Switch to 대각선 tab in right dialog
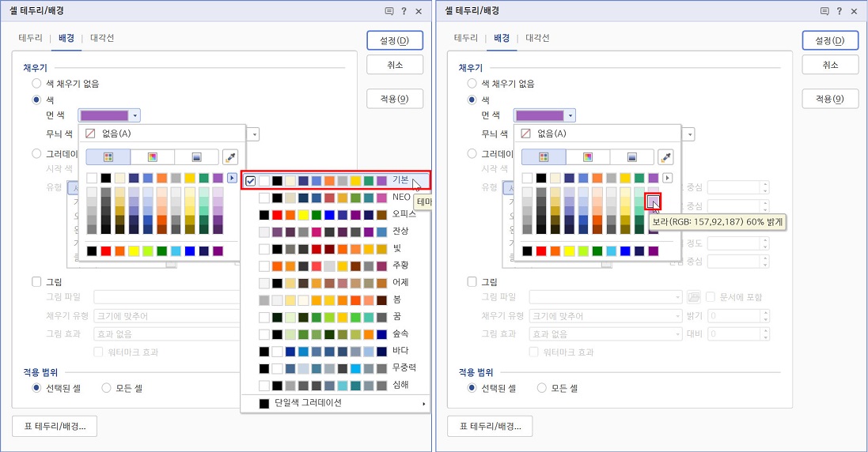Screen dimensions: 868x452 click(537, 38)
